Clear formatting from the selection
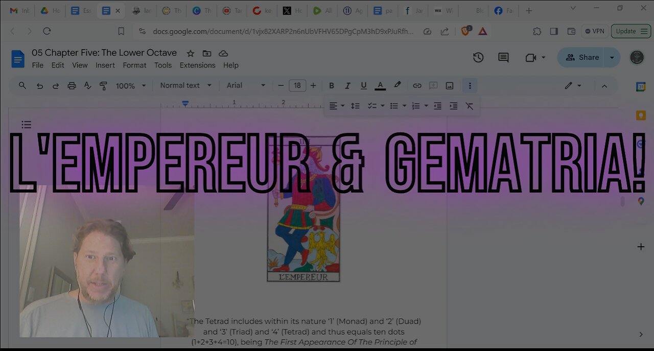The width and height of the screenshot is (654, 351). pos(469,106)
